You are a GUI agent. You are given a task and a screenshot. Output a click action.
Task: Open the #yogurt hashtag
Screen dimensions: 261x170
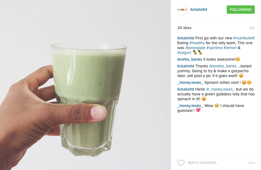tap(184, 53)
